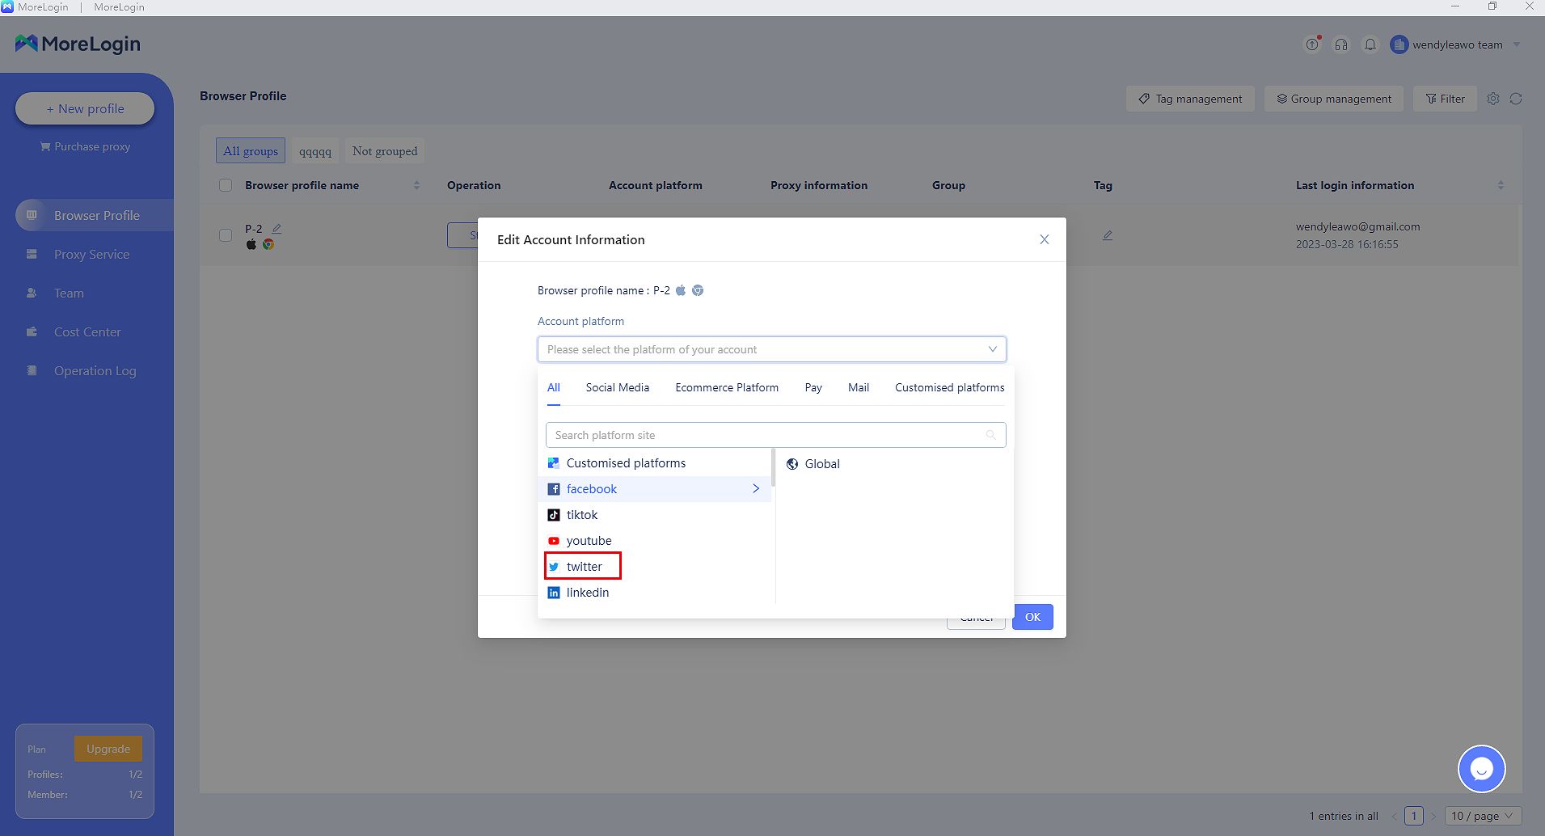Choose youtube from the platform list
The width and height of the screenshot is (1545, 836).
click(655, 541)
